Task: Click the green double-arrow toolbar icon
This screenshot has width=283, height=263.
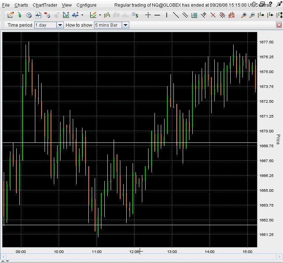Action: (x=19, y=15)
